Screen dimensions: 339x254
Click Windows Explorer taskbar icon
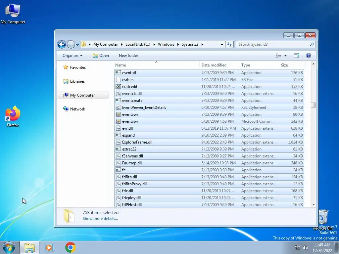tap(29, 247)
